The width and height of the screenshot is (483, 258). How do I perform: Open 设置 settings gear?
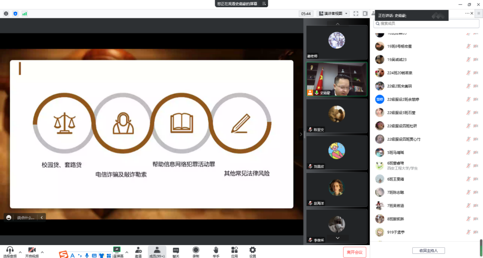pos(252,251)
